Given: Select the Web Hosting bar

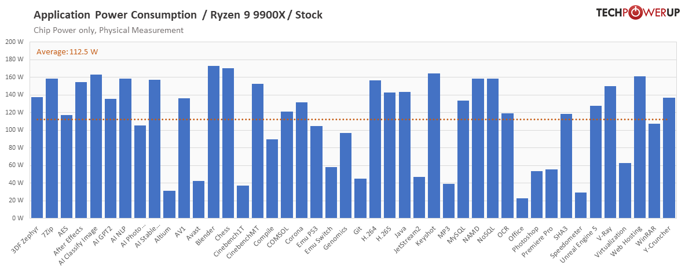Looking at the screenshot, I should point(640,147).
